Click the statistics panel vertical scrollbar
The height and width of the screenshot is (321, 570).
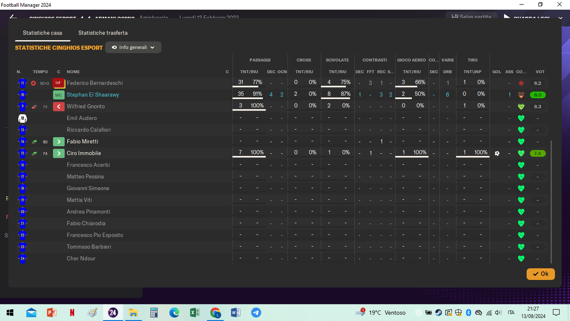(551, 202)
